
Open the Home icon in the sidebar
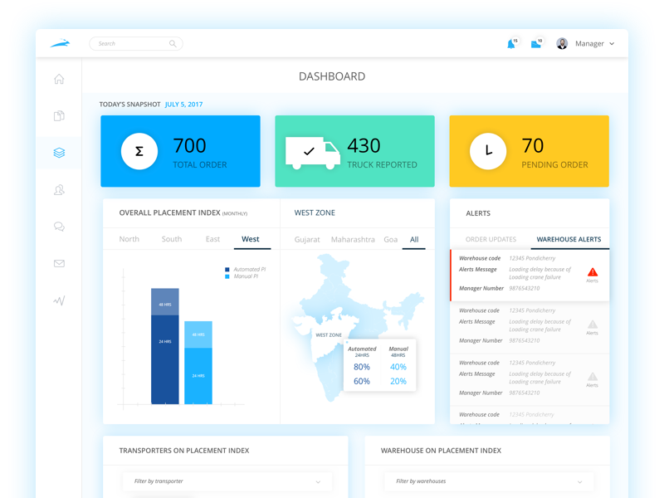(58, 79)
